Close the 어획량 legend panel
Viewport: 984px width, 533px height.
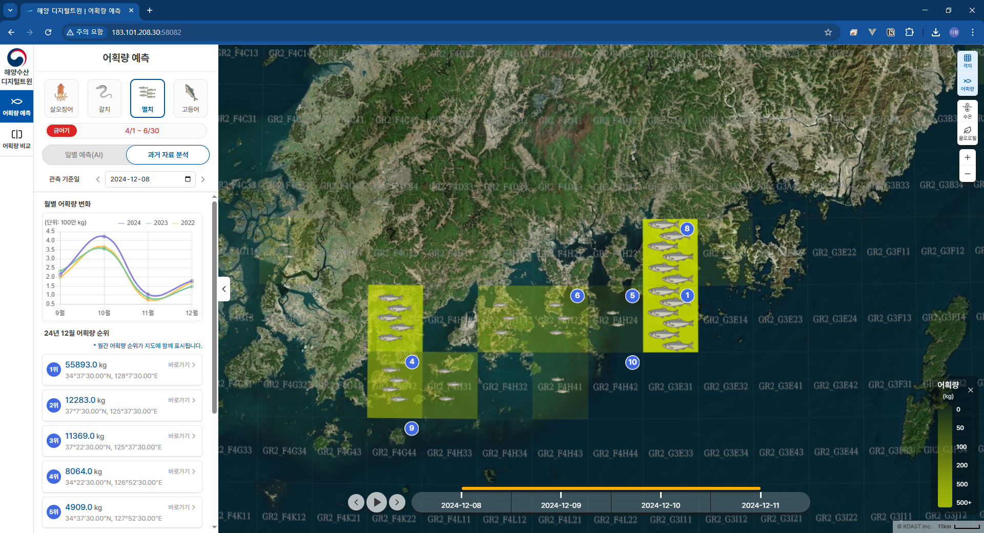[971, 390]
